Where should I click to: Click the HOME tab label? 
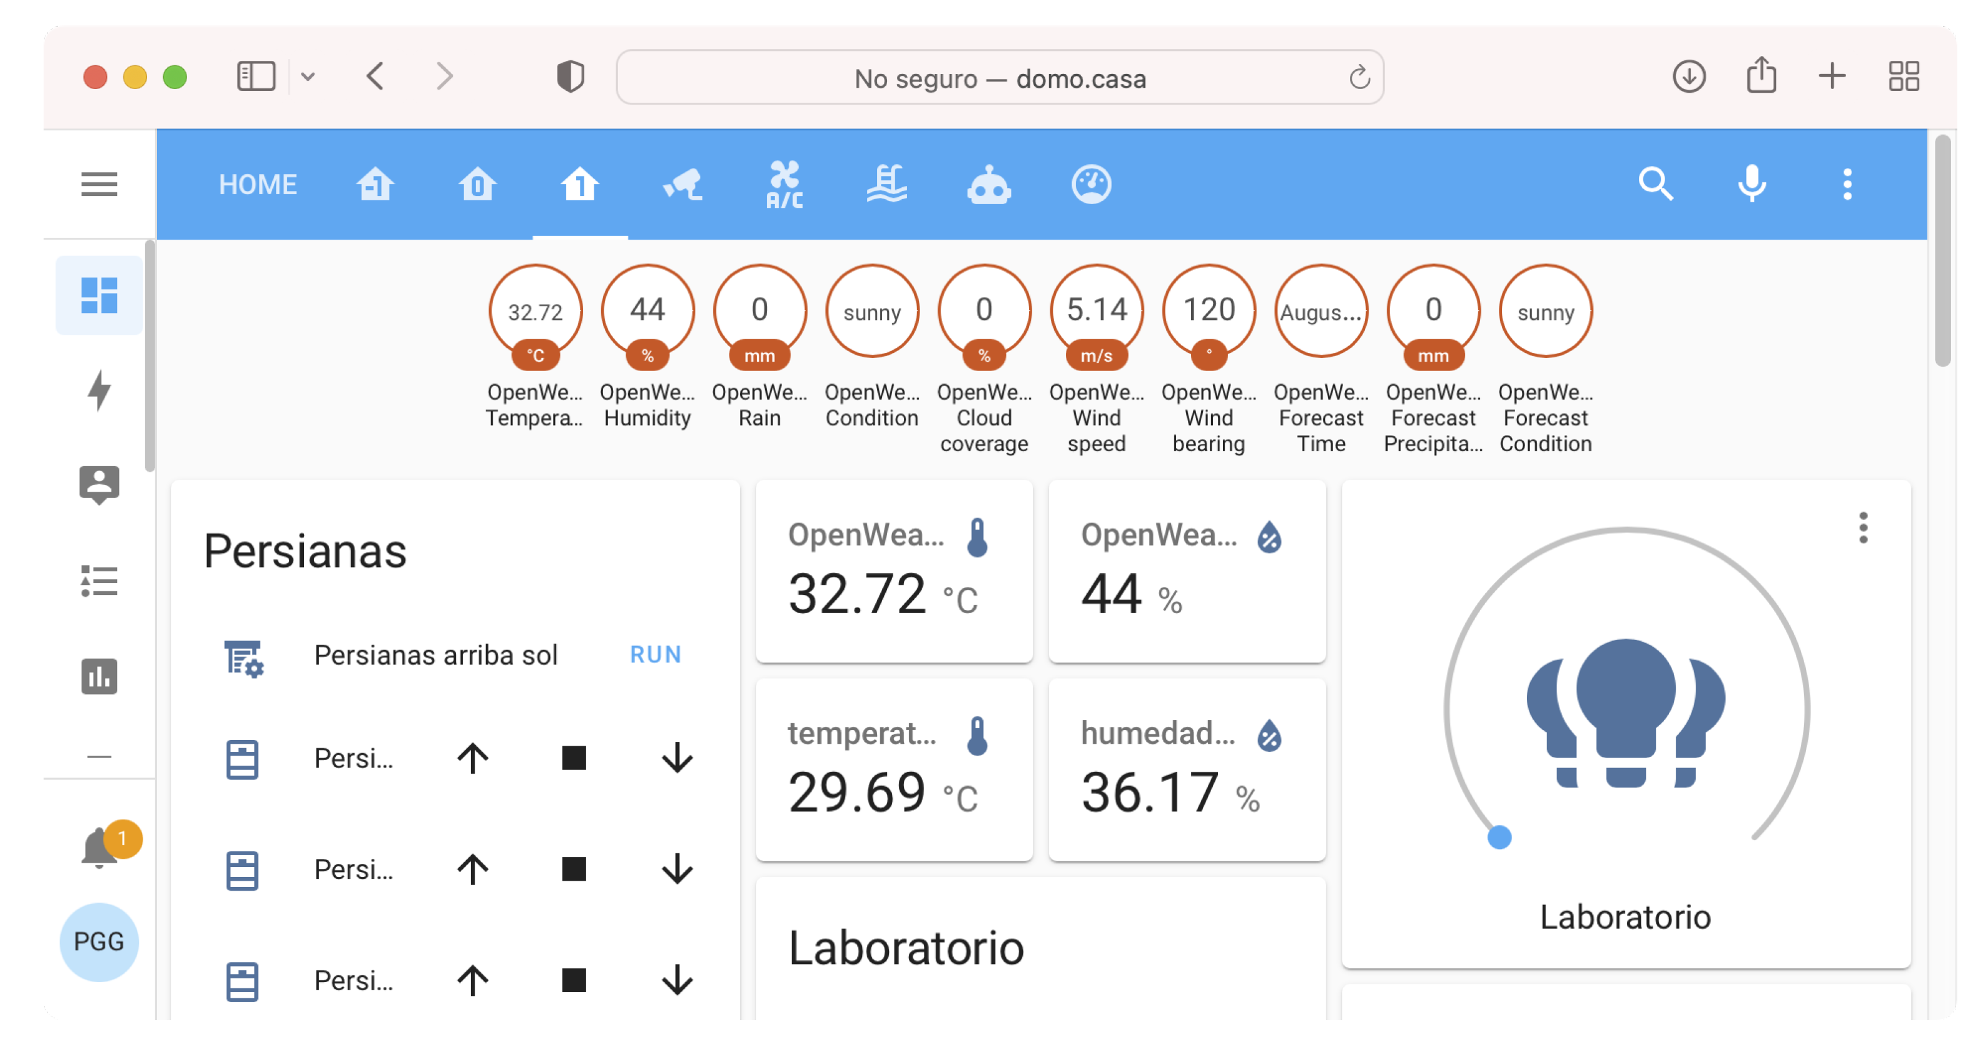(257, 184)
